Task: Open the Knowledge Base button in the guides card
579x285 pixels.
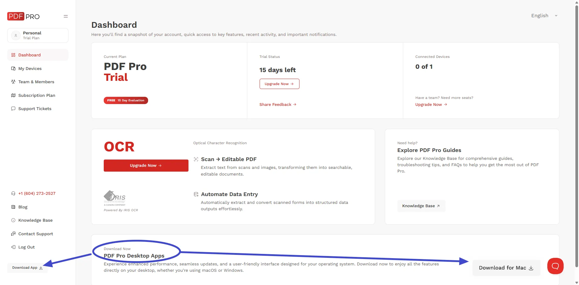Action: click(421, 206)
